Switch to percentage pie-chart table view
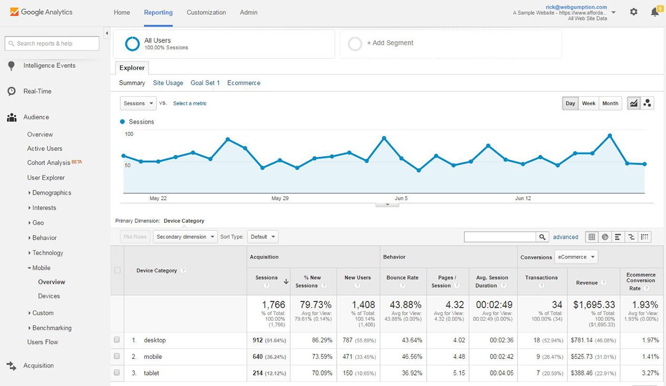The image size is (666, 386). point(604,237)
